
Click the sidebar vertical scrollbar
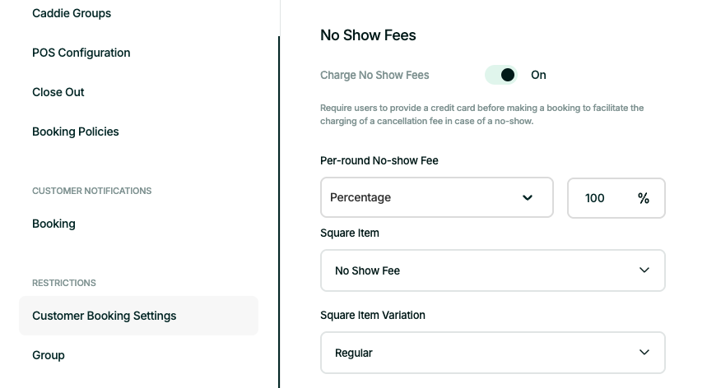(x=279, y=206)
